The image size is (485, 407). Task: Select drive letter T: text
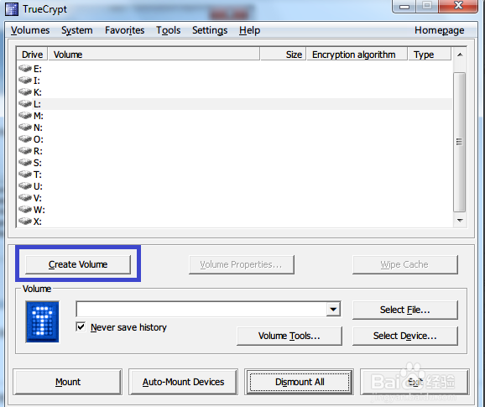tap(38, 175)
